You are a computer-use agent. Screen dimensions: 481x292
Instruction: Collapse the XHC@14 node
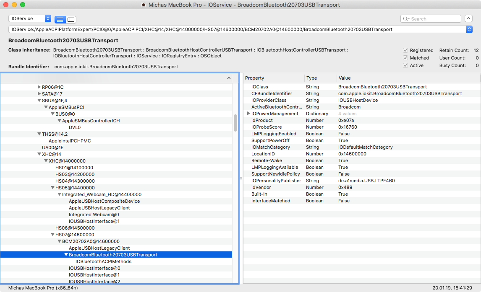coord(39,154)
